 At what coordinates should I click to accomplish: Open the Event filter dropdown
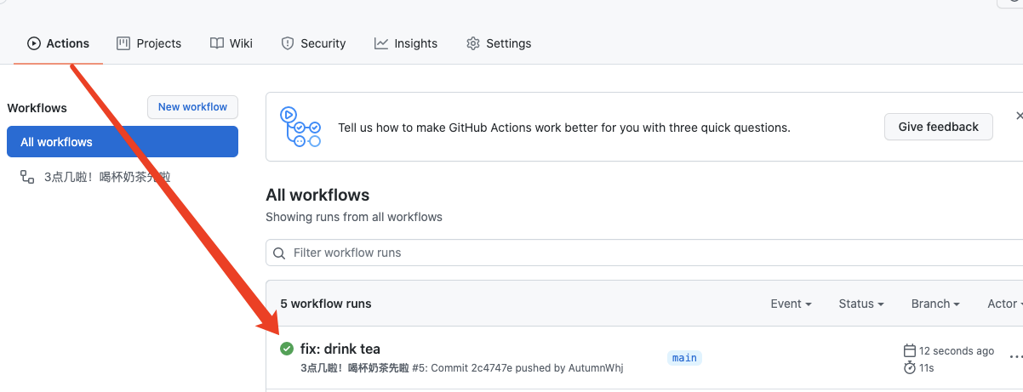791,304
